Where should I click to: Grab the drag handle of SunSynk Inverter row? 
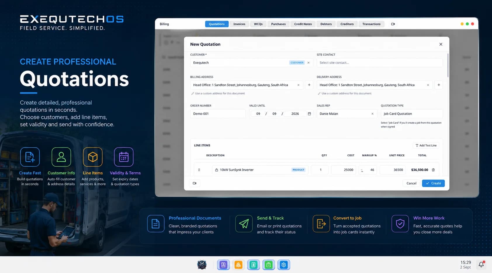tap(199, 170)
